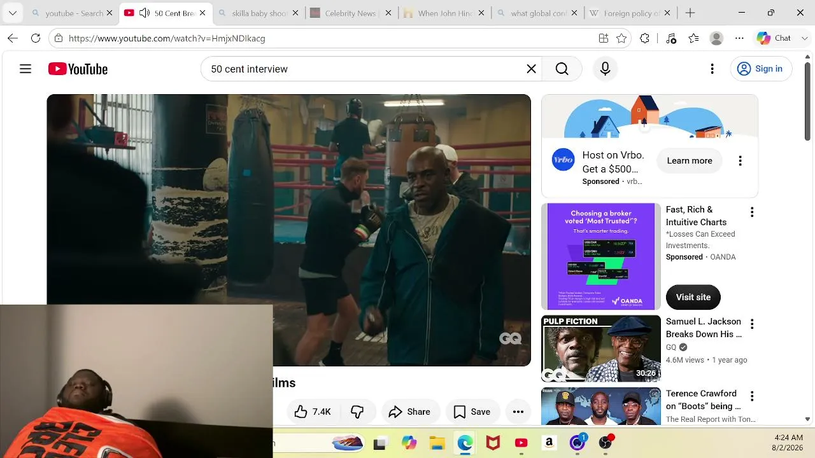Viewport: 815px width, 458px height.
Task: Select the browser address bar URL
Action: coord(167,38)
